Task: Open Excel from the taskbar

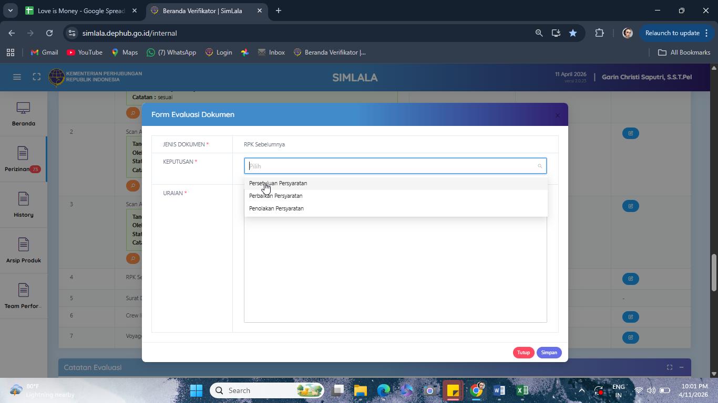Action: [522, 390]
